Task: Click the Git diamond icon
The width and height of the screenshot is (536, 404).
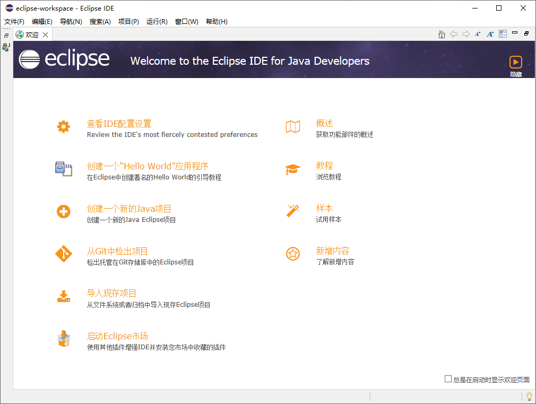Action: pos(64,254)
